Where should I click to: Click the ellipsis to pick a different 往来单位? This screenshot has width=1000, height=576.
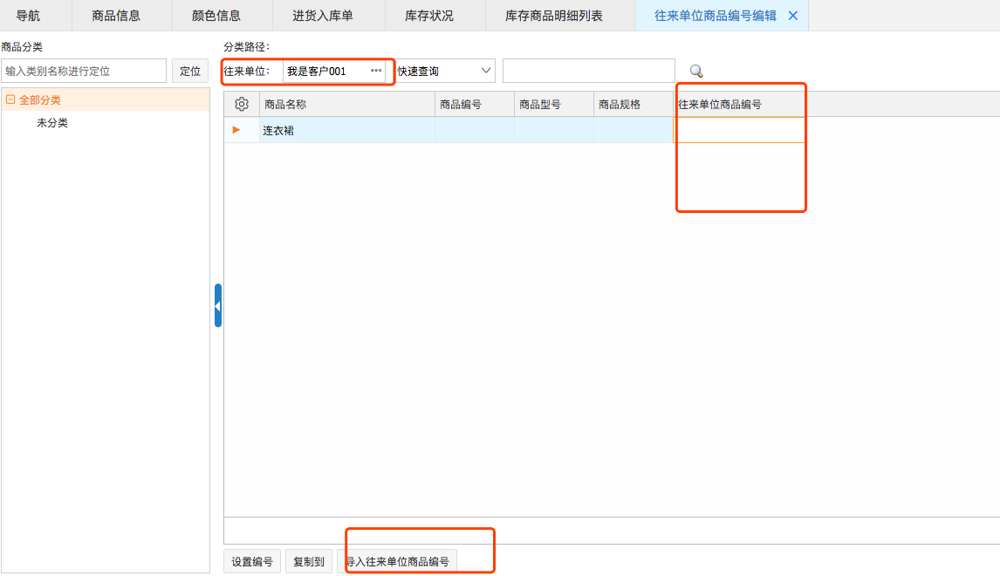[x=376, y=71]
